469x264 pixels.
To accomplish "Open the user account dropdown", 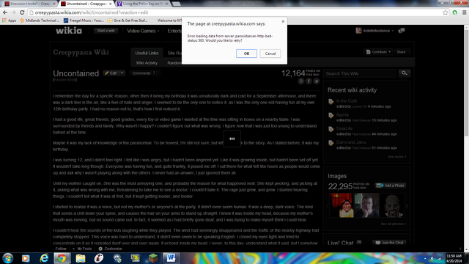I will tap(374, 31).
